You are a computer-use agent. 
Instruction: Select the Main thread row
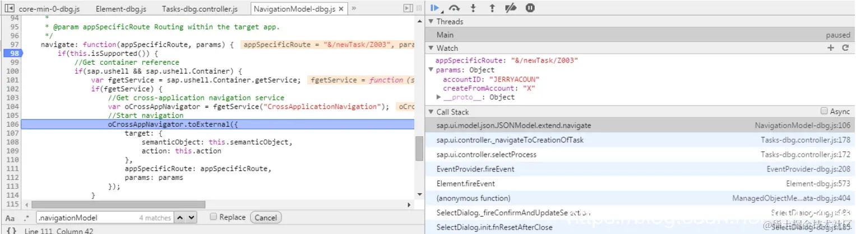pyautogui.click(x=639, y=35)
